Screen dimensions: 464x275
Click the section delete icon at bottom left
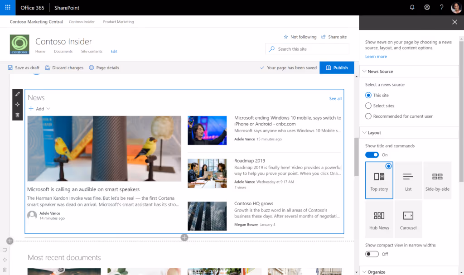point(5,270)
